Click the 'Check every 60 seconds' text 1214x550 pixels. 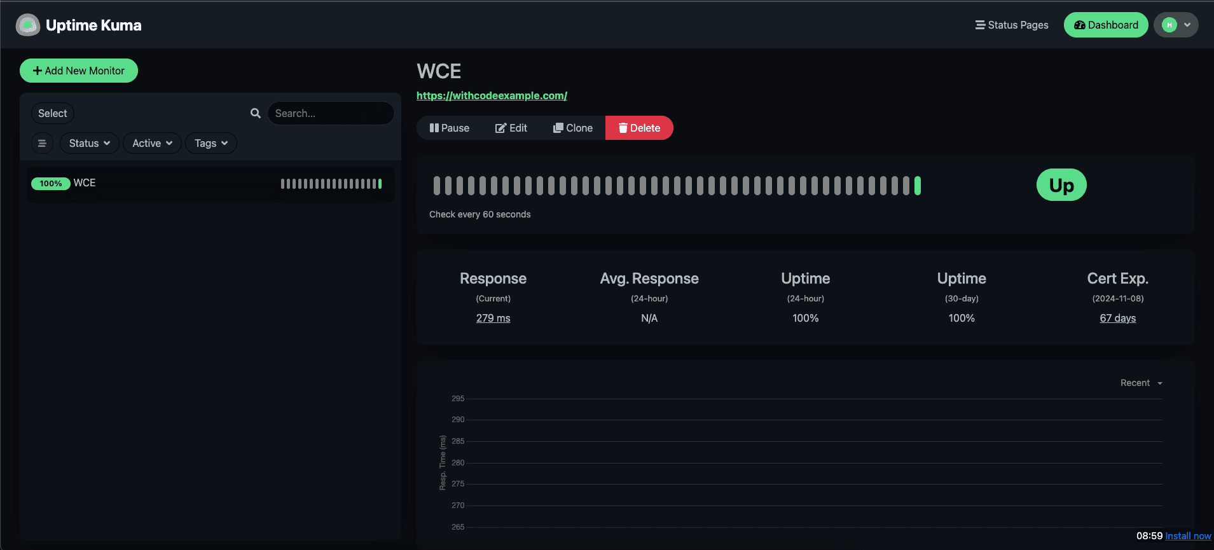pyautogui.click(x=480, y=214)
